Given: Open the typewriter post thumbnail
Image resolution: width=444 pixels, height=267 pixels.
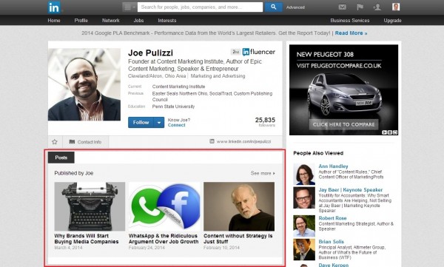Looking at the screenshot, I should click(x=90, y=206).
